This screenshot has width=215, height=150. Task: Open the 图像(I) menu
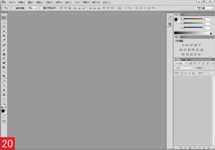(30, 2)
